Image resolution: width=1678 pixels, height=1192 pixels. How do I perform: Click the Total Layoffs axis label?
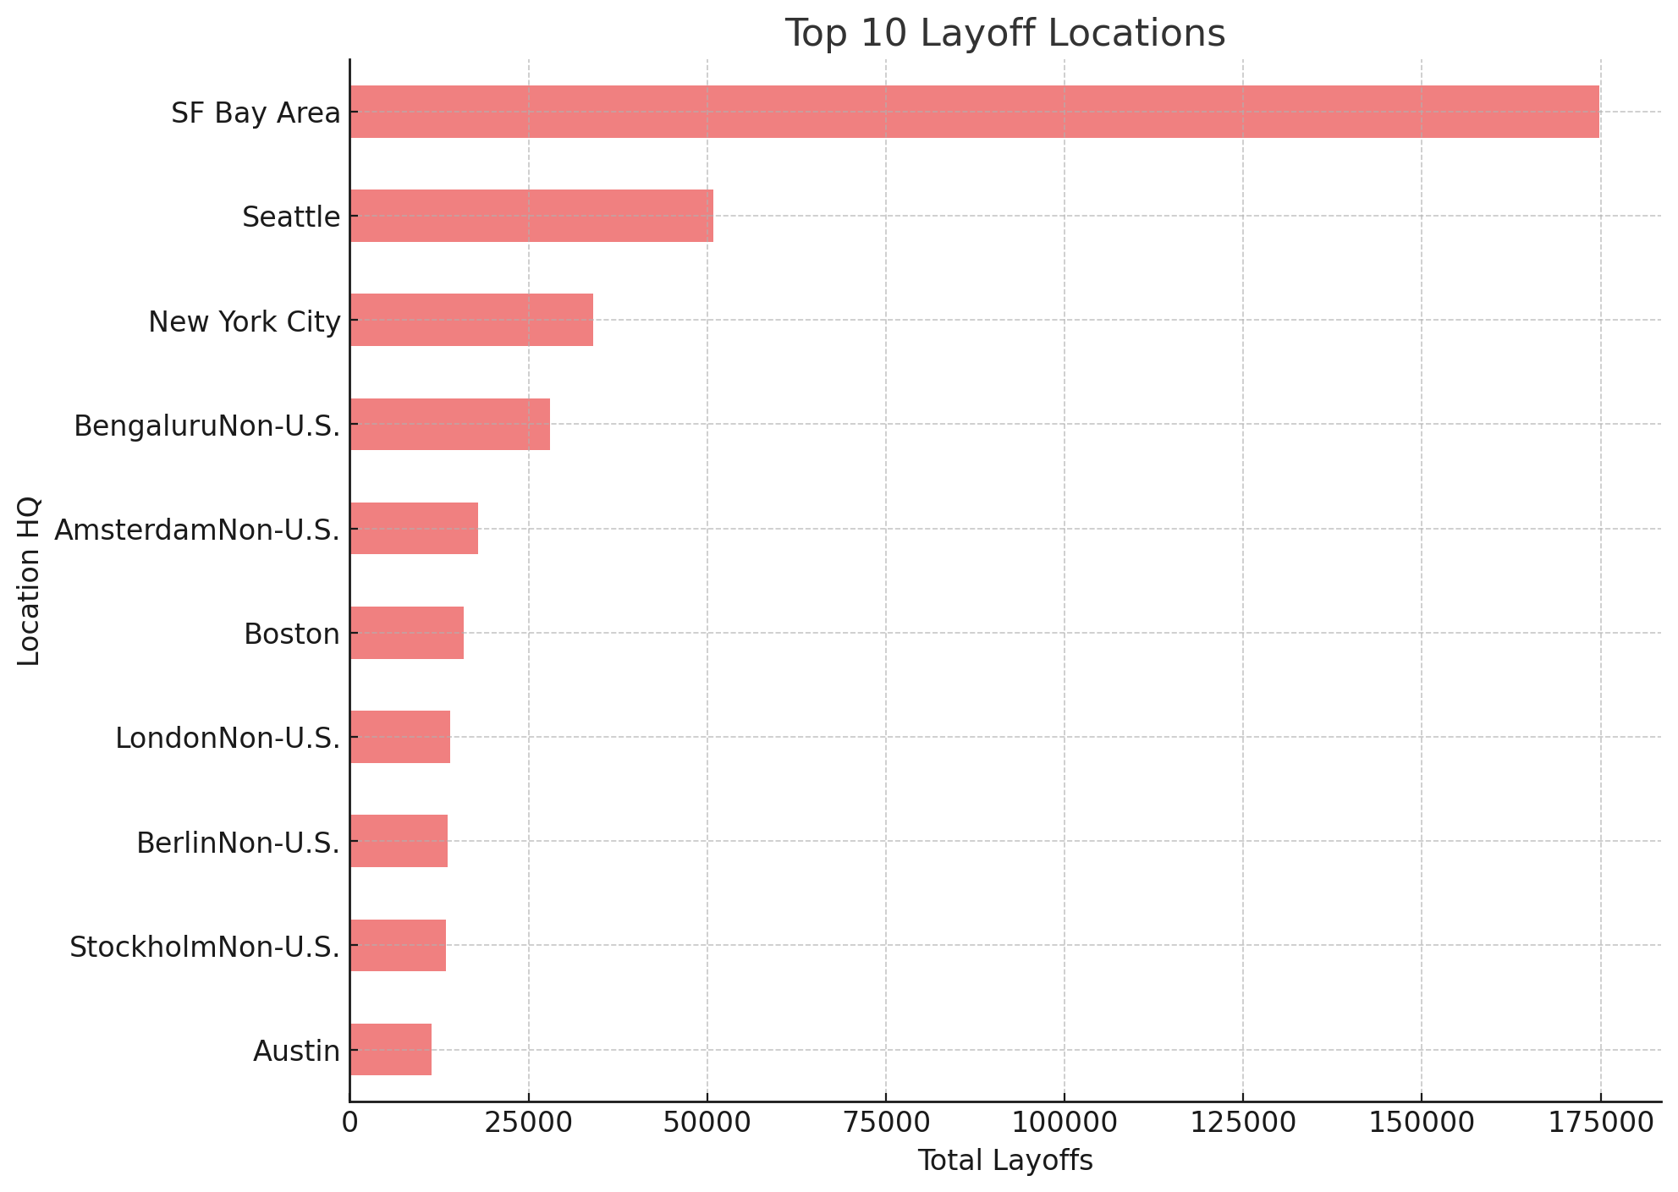(1004, 1161)
